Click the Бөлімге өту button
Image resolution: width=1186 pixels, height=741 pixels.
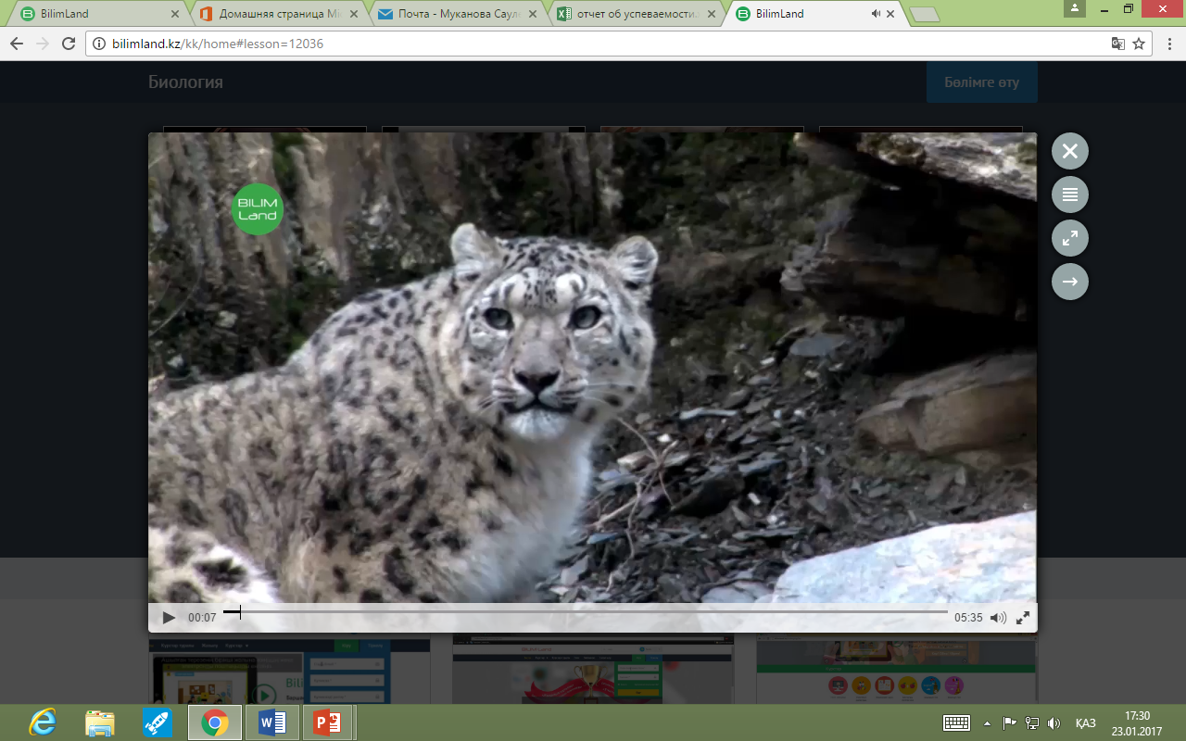(982, 82)
